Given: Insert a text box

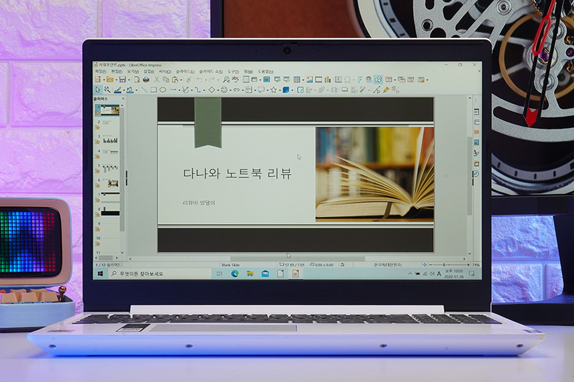Looking at the screenshot, I should (338, 79).
